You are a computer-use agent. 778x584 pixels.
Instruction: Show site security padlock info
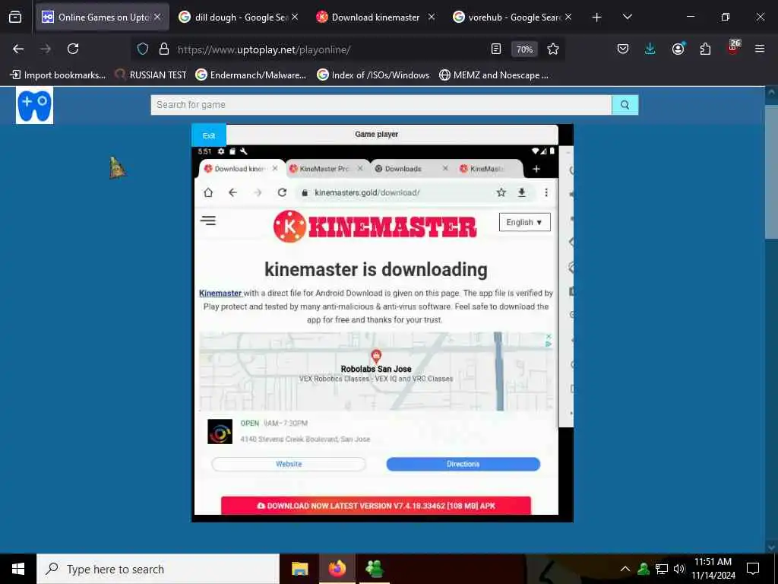tap(164, 49)
